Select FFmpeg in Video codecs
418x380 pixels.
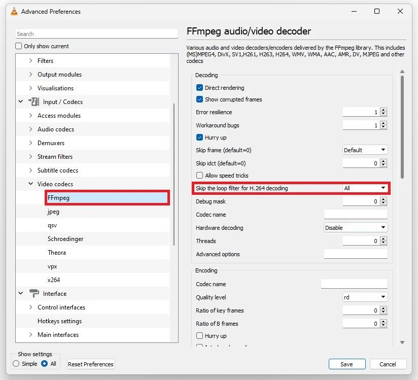click(107, 197)
